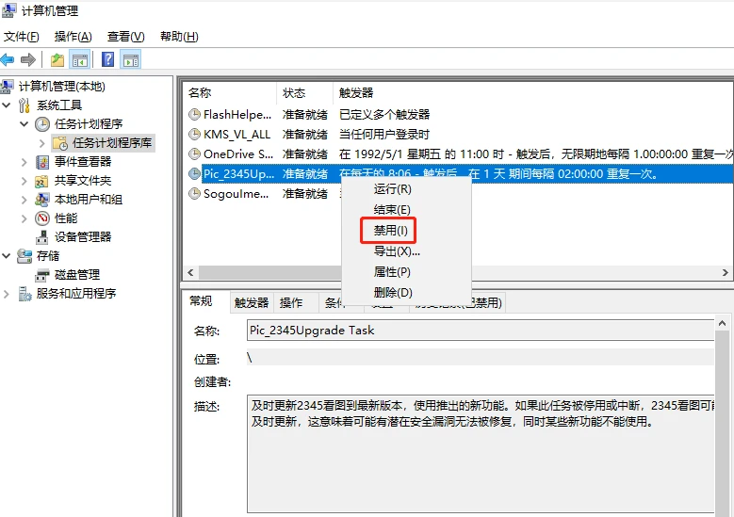Click the Back arrow toolbar icon
Viewport: 734px width, 517px height.
[8, 60]
